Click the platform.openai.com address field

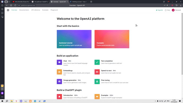(x=28, y=5)
